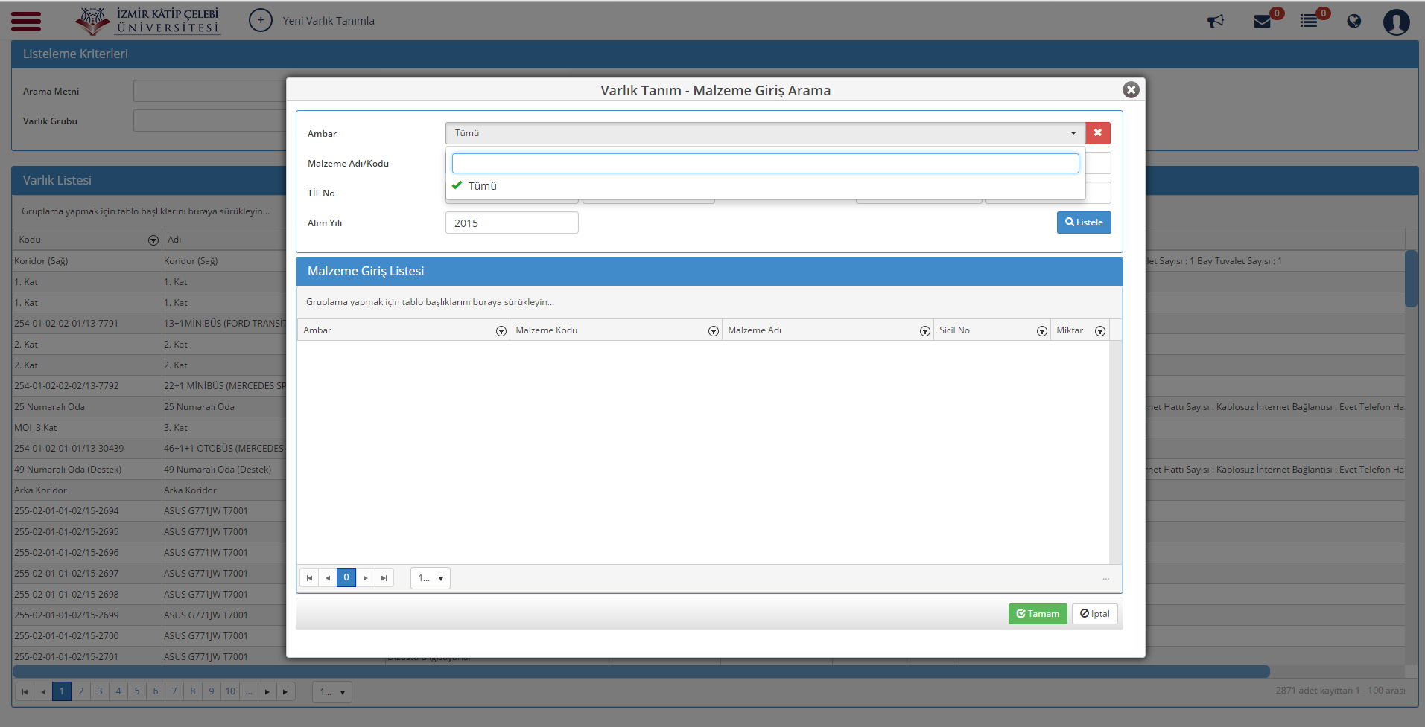Open the hamburger main menu
1425x727 pixels.
tap(26, 21)
